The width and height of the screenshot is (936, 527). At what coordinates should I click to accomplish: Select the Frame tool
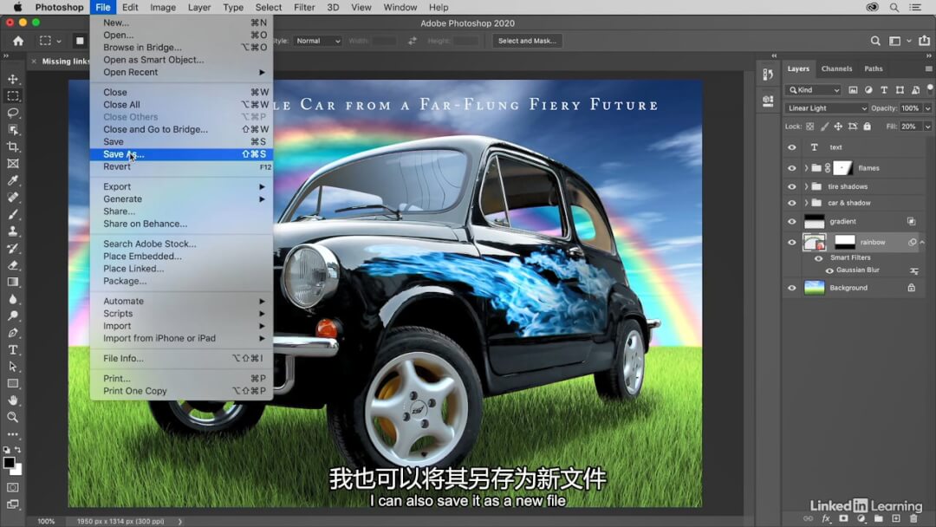point(12,164)
